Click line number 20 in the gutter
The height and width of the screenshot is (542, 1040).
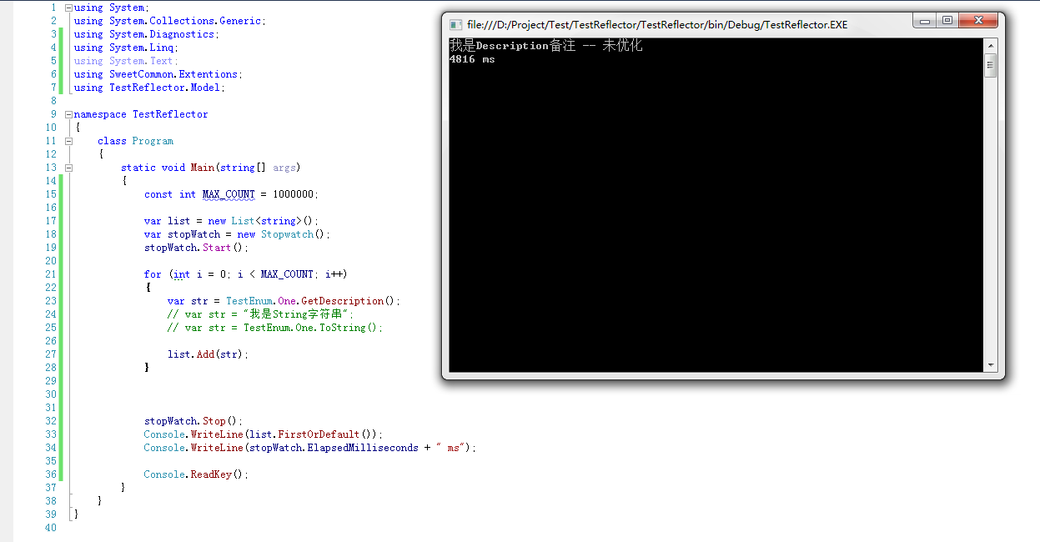point(51,261)
